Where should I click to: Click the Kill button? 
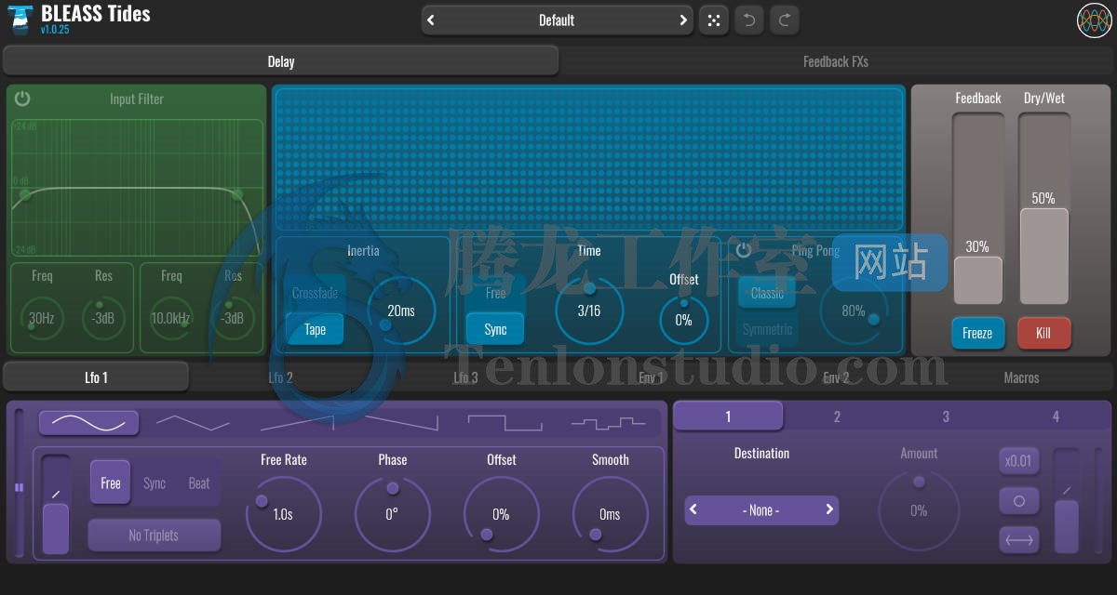(x=1043, y=333)
